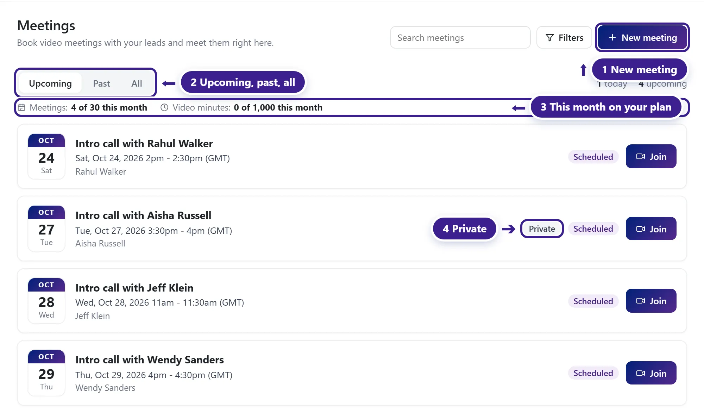Screen dimensions: 704x419
Task: Click the Scheduled badge for Jeff Klein
Action: coord(593,301)
